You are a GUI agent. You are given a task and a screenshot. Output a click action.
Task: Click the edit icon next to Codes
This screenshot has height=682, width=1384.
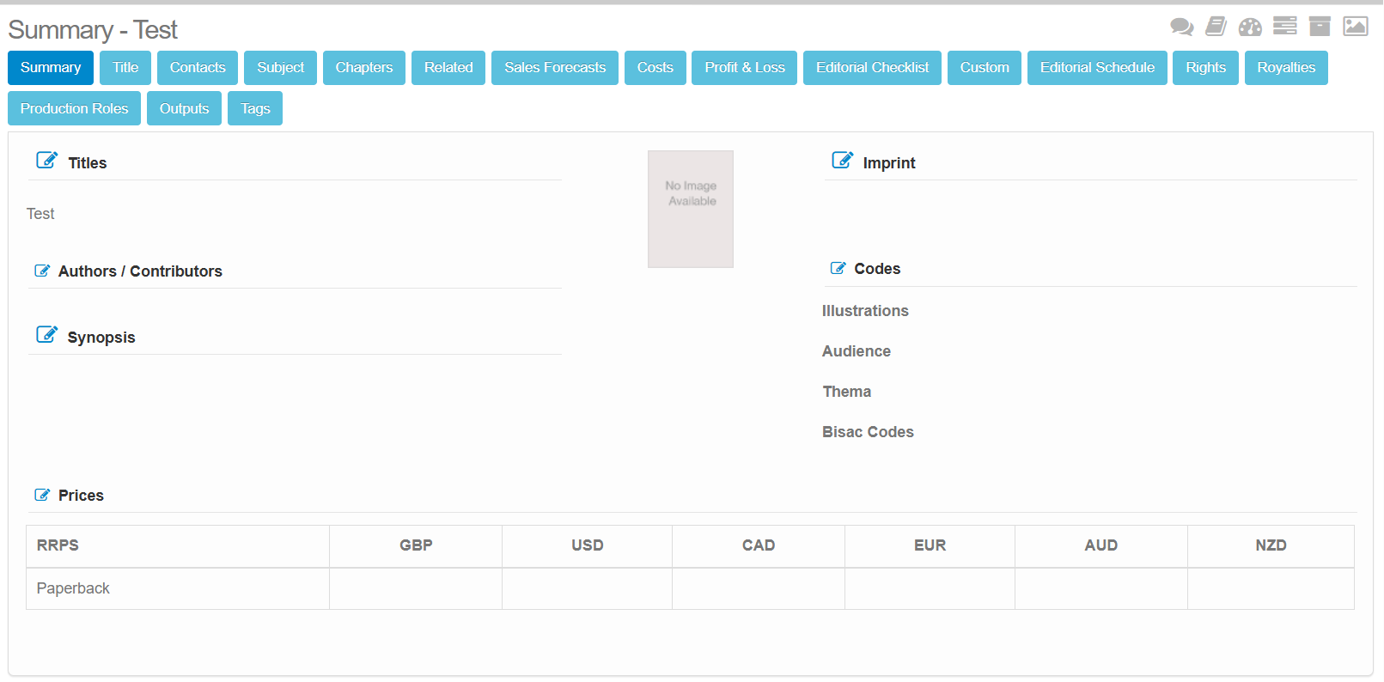pos(838,268)
